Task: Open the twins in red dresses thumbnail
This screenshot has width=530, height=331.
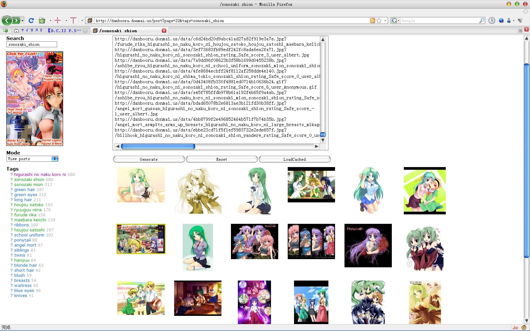Action: coord(425,247)
